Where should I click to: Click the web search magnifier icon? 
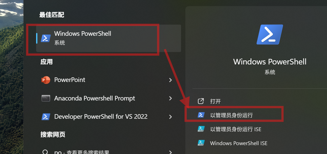(x=45, y=152)
